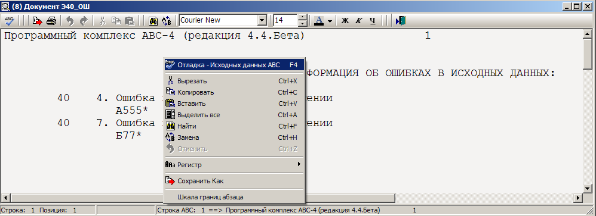Viewport: 596px width, 216px height.
Task: Click the redo arrow toolbar icon
Action: [x=84, y=20]
